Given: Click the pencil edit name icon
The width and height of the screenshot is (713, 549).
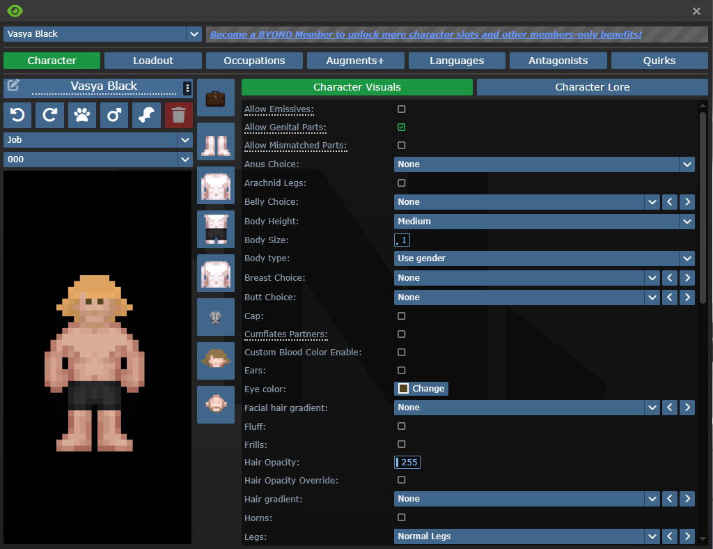Looking at the screenshot, I should click(x=13, y=86).
